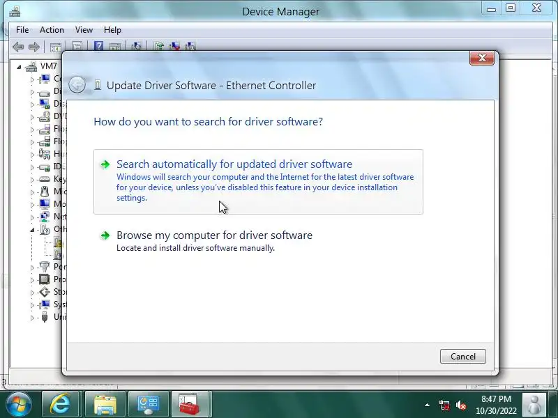
Task: Select the warning-marked device under Other devices
Action: click(58, 242)
